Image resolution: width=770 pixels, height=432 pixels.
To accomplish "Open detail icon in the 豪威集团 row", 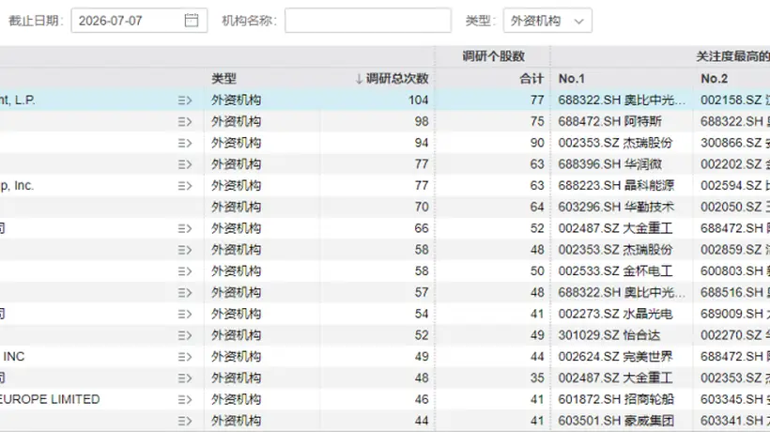I will pyautogui.click(x=185, y=421).
